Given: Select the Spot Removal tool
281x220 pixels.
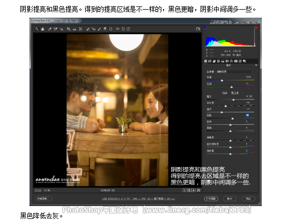Looking at the screenshot, I should tap(88, 29).
